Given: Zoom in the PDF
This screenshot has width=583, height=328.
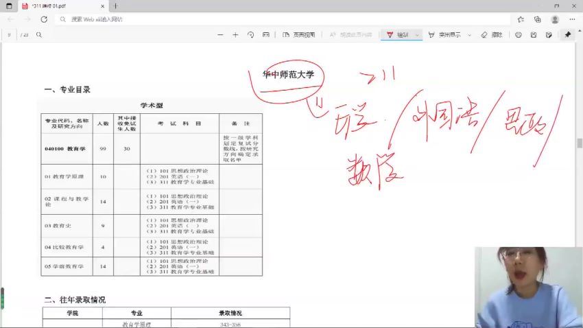Looking at the screenshot, I should pos(235,34).
